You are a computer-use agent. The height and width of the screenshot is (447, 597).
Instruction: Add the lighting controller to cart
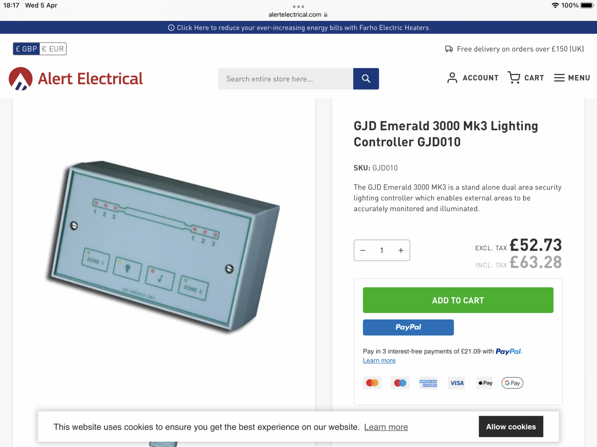pos(458,300)
